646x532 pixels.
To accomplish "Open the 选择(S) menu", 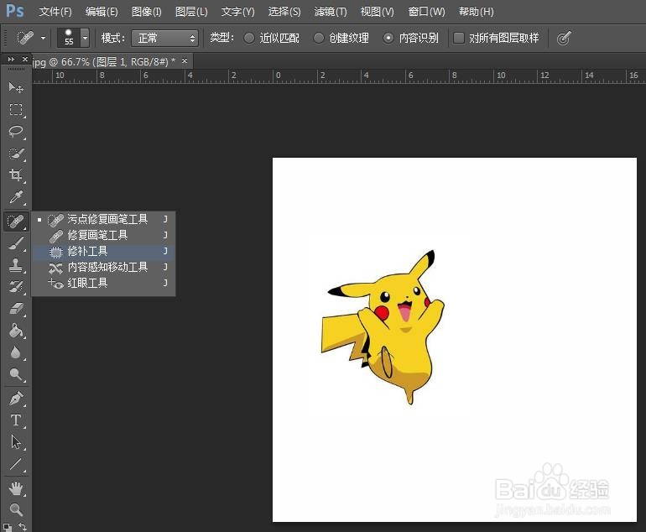I will [284, 12].
